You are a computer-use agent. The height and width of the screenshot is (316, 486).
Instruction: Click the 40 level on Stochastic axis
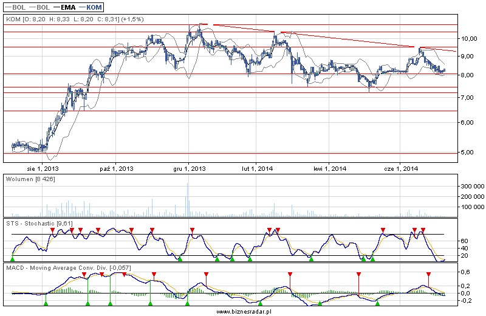coord(464,249)
